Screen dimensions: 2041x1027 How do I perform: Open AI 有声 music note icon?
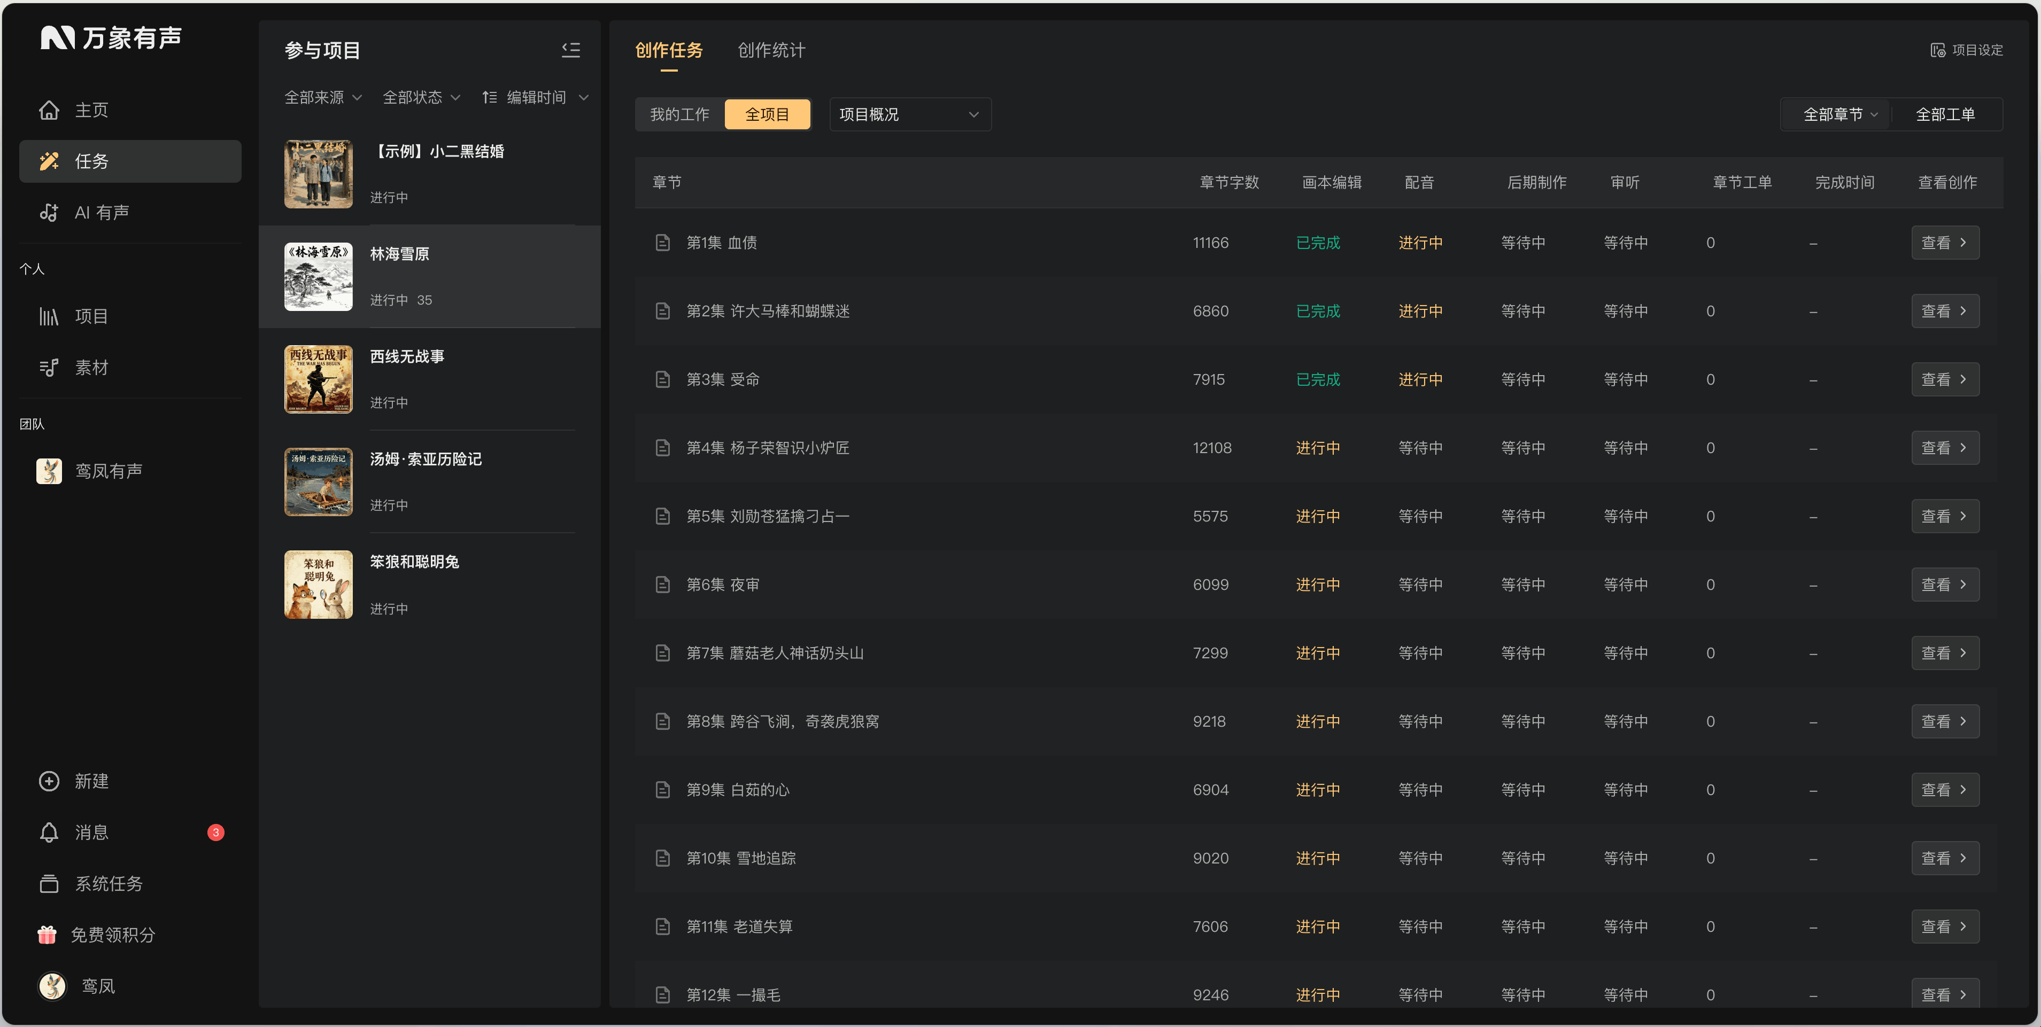[x=49, y=212]
